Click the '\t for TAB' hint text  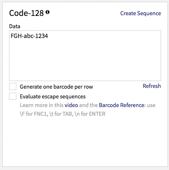click(x=61, y=114)
